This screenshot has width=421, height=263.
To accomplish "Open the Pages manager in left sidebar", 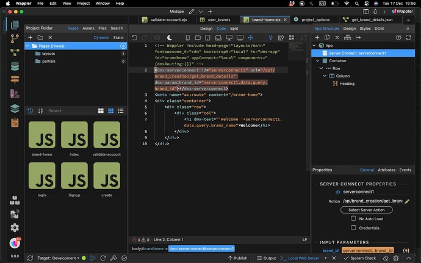I will point(15,25).
